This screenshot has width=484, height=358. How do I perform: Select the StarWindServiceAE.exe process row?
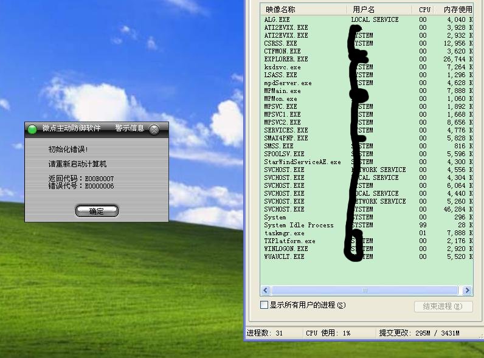302,162
